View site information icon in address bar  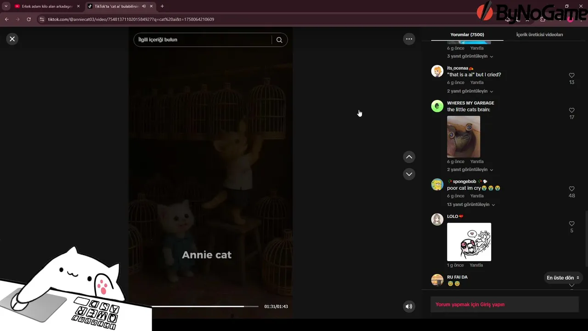point(42,19)
